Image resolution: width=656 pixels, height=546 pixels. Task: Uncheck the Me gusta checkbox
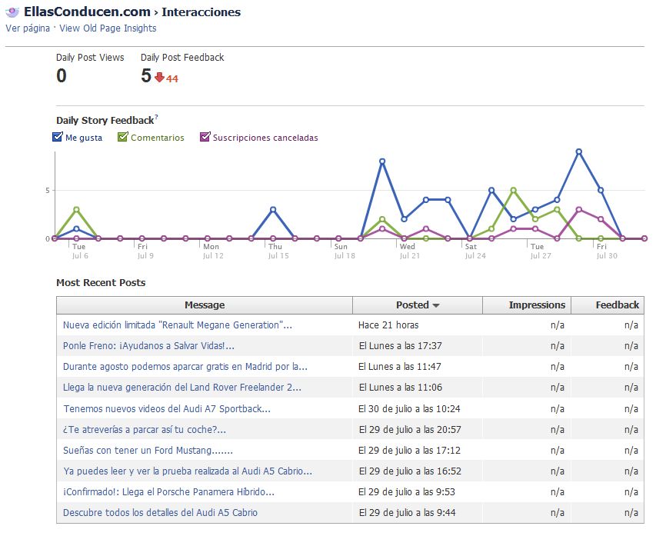click(x=58, y=137)
